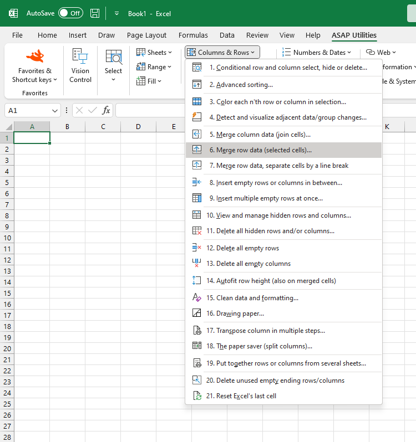
Task: Click the Advanced sorting icon
Action: coord(197,85)
